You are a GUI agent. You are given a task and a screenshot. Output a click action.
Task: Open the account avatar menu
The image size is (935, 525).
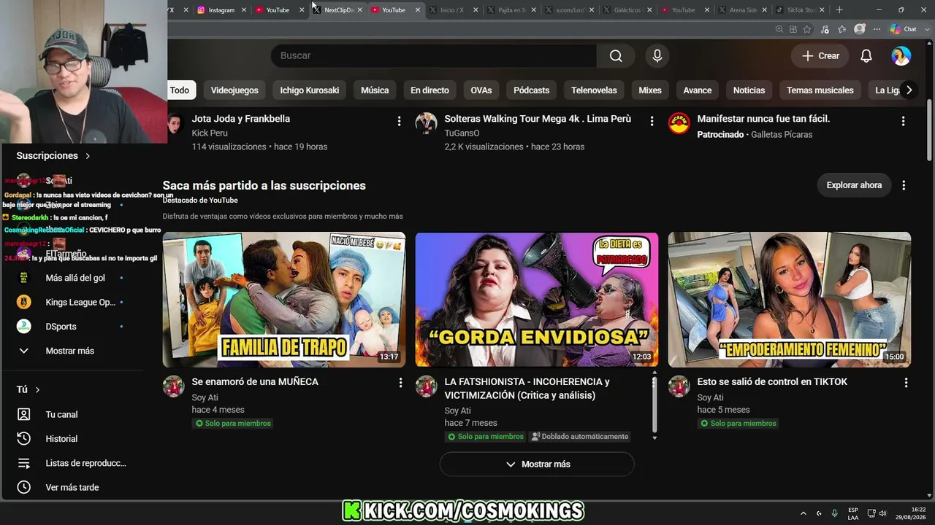901,56
